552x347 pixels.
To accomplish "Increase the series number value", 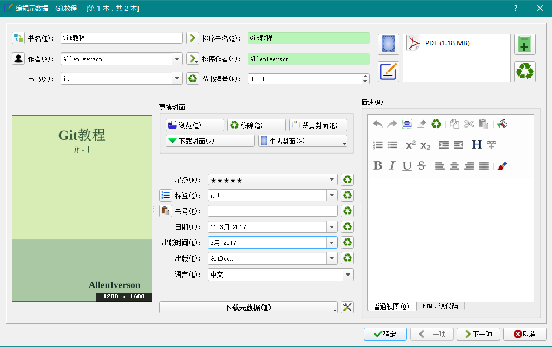I will (x=365, y=76).
